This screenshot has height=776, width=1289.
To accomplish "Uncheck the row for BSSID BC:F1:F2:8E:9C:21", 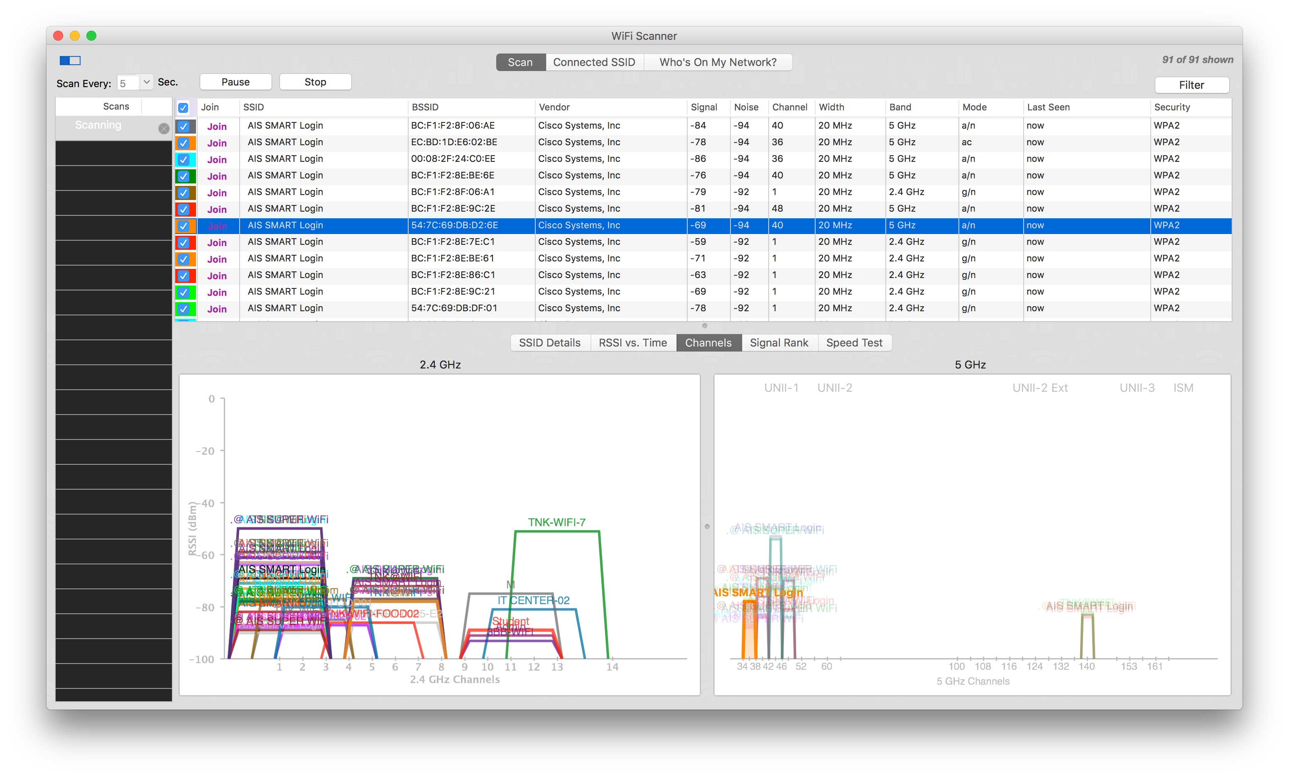I will [184, 292].
